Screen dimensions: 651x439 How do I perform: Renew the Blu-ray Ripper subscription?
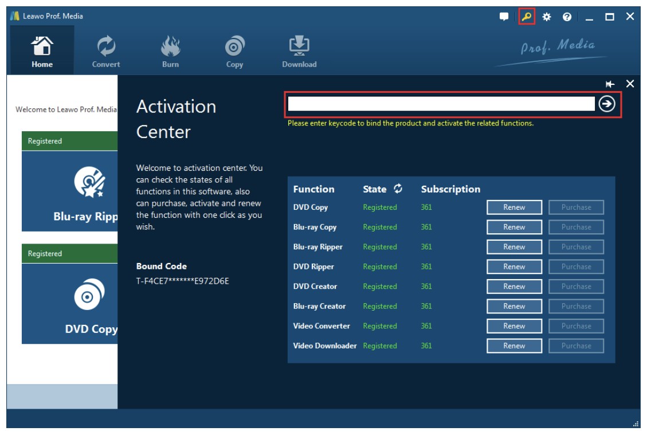[514, 247]
